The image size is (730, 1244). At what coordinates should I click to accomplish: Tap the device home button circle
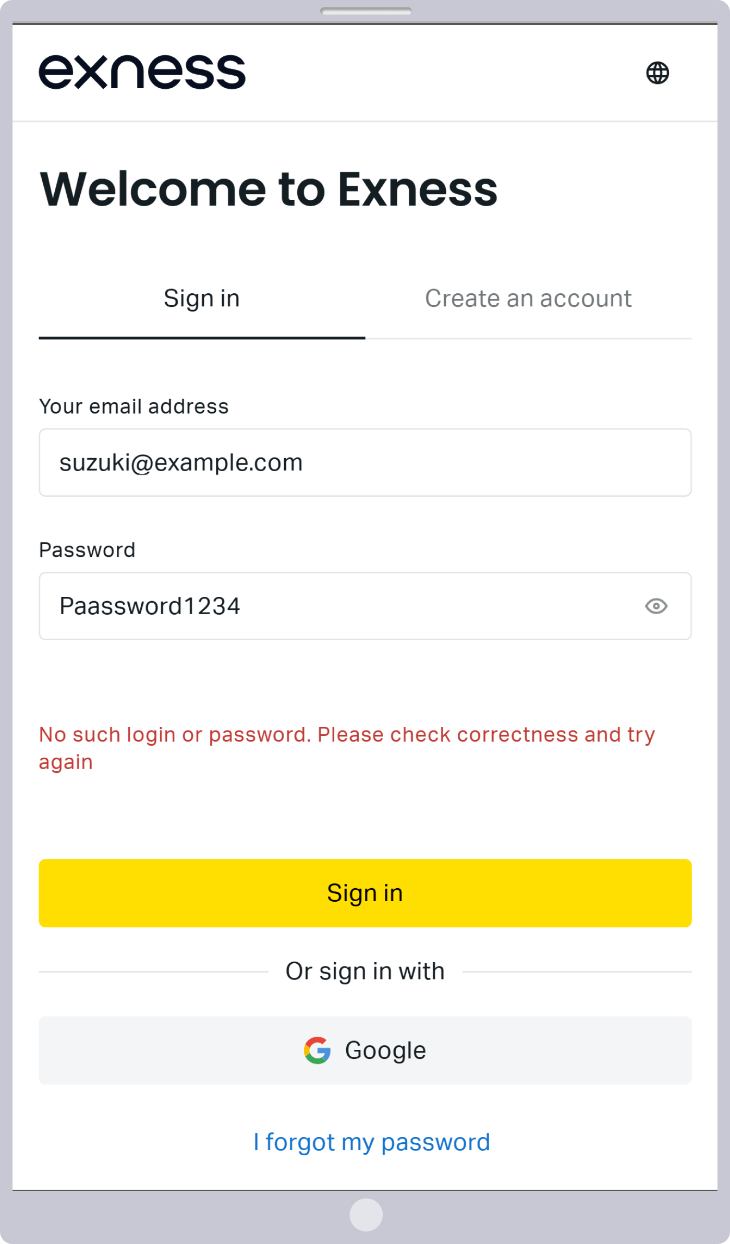coord(366,1215)
